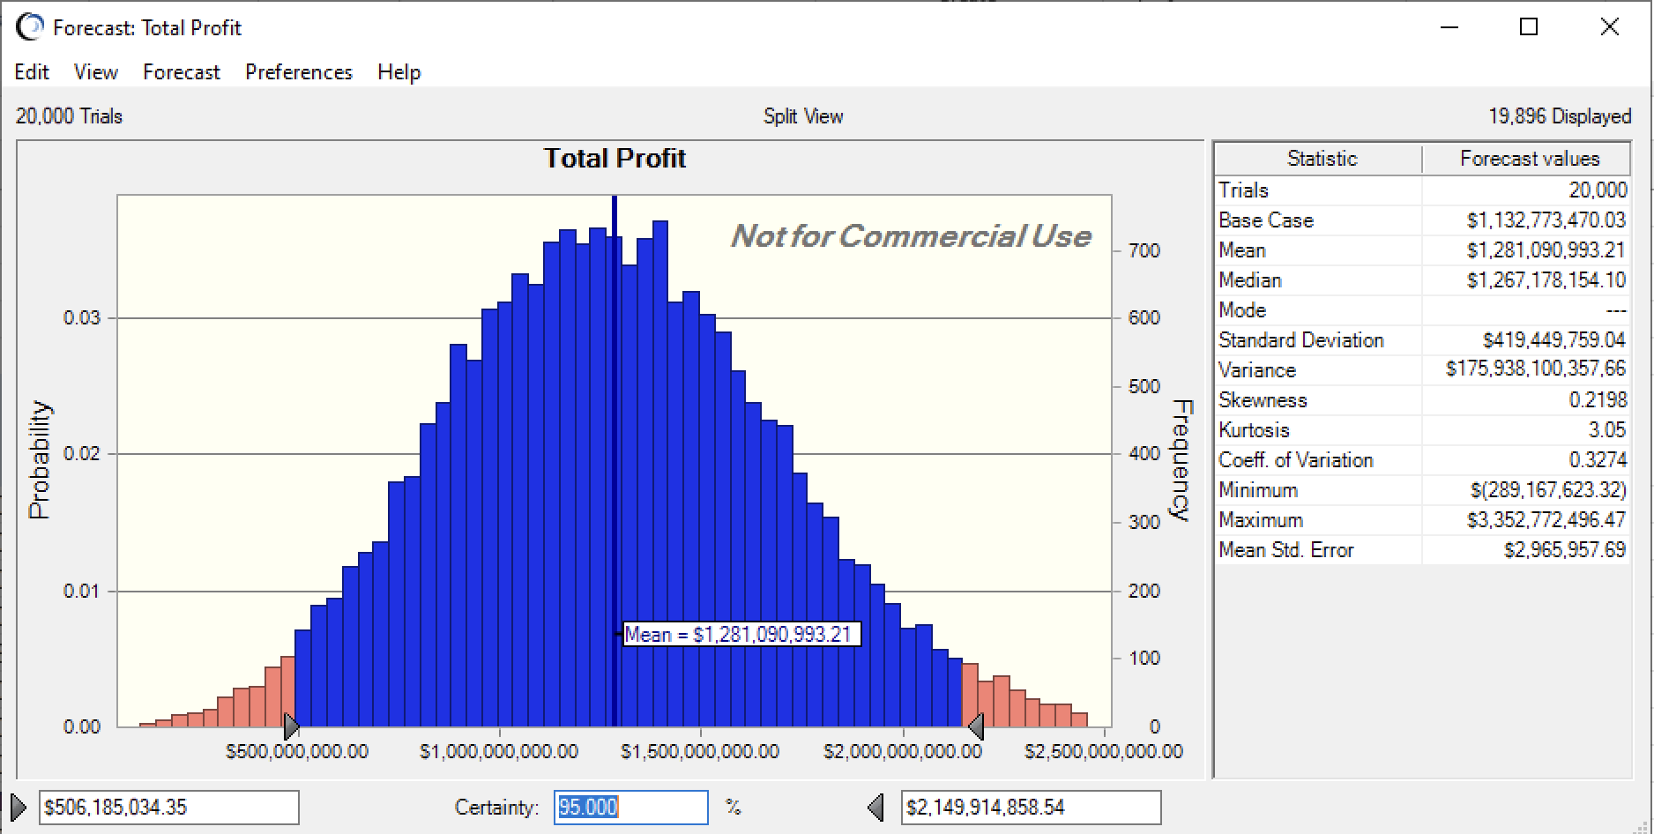This screenshot has height=834, width=1654.
Task: Select the Standard Deviation row in statistics table
Action: [1421, 340]
